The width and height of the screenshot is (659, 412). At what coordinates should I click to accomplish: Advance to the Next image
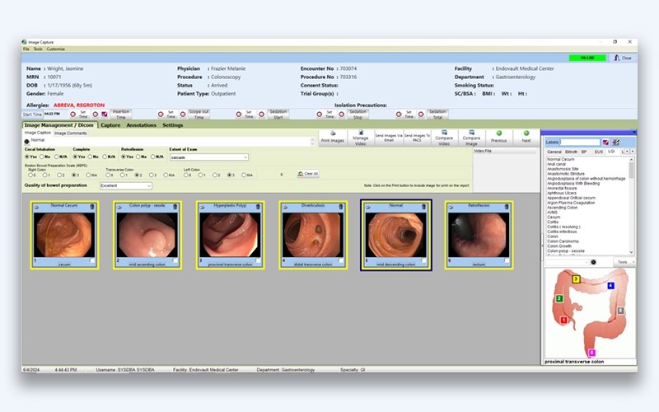coord(526,137)
